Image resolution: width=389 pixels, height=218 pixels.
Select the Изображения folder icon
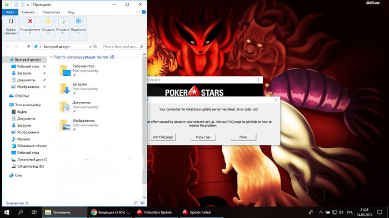pos(65,125)
